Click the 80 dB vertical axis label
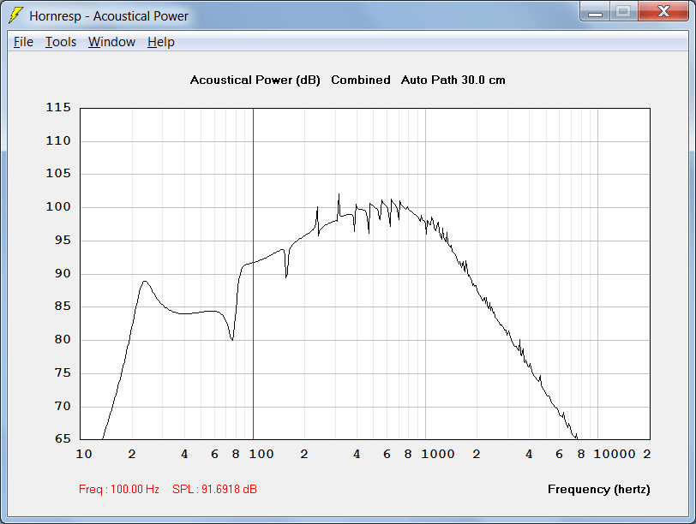The width and height of the screenshot is (696, 524). [63, 339]
